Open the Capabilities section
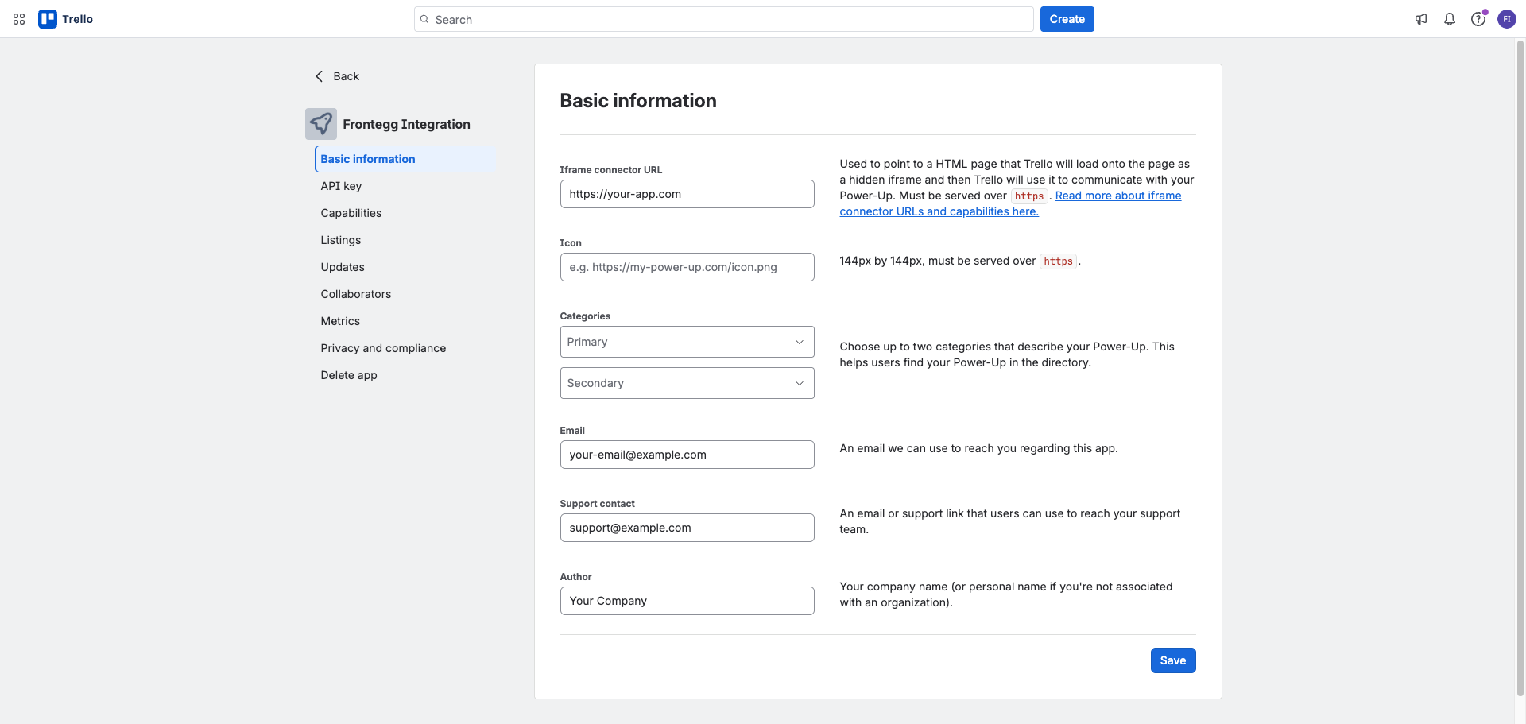 pyautogui.click(x=351, y=213)
